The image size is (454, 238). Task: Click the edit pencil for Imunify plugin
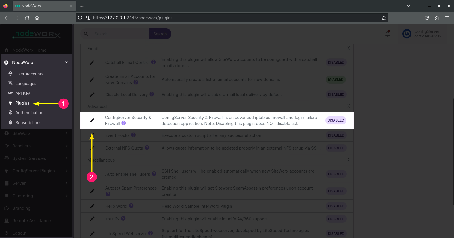92,219
